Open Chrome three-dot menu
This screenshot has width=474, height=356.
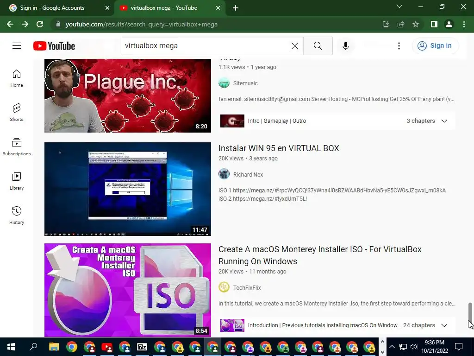464,24
